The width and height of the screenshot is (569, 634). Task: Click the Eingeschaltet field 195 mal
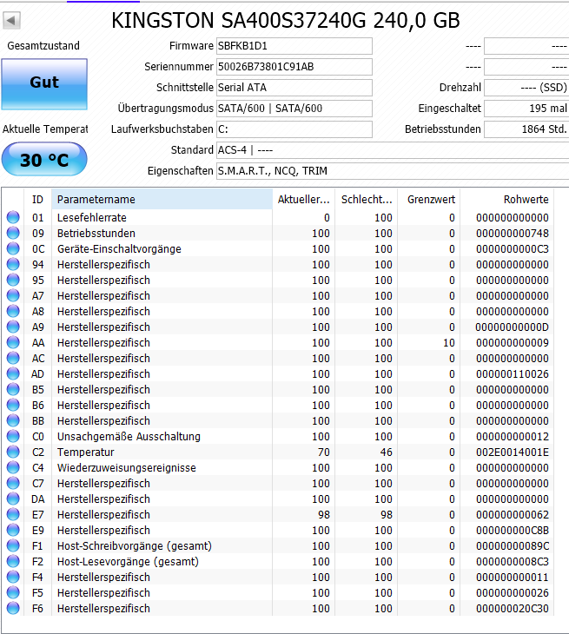coord(526,109)
